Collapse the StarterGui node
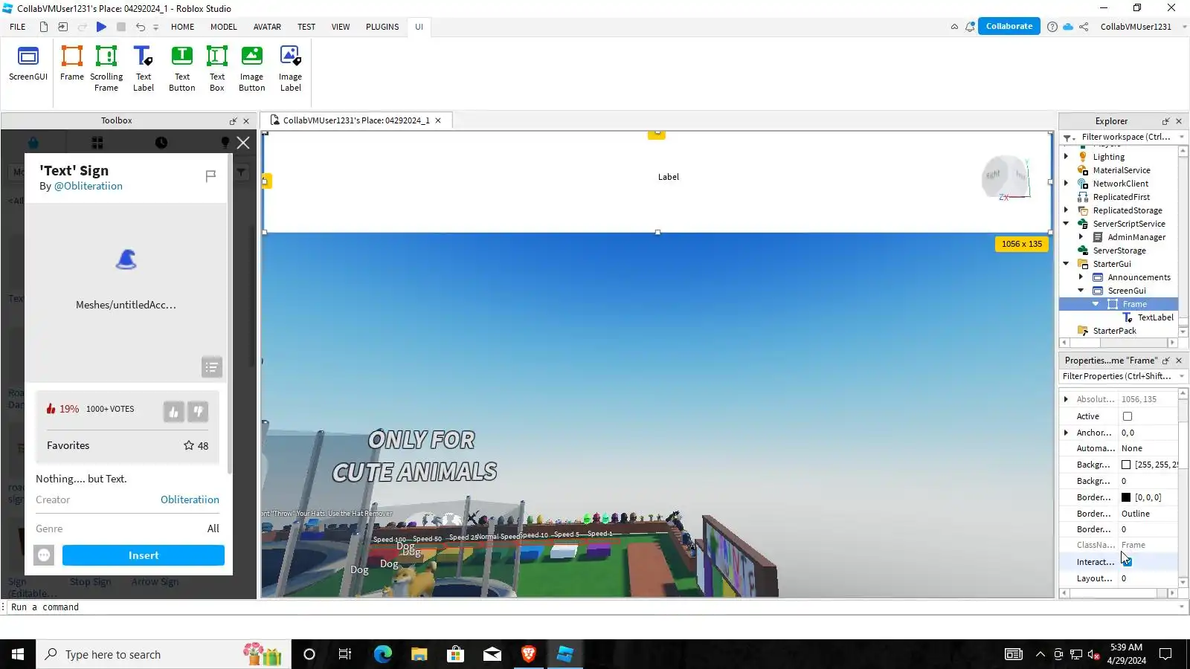 pyautogui.click(x=1067, y=264)
